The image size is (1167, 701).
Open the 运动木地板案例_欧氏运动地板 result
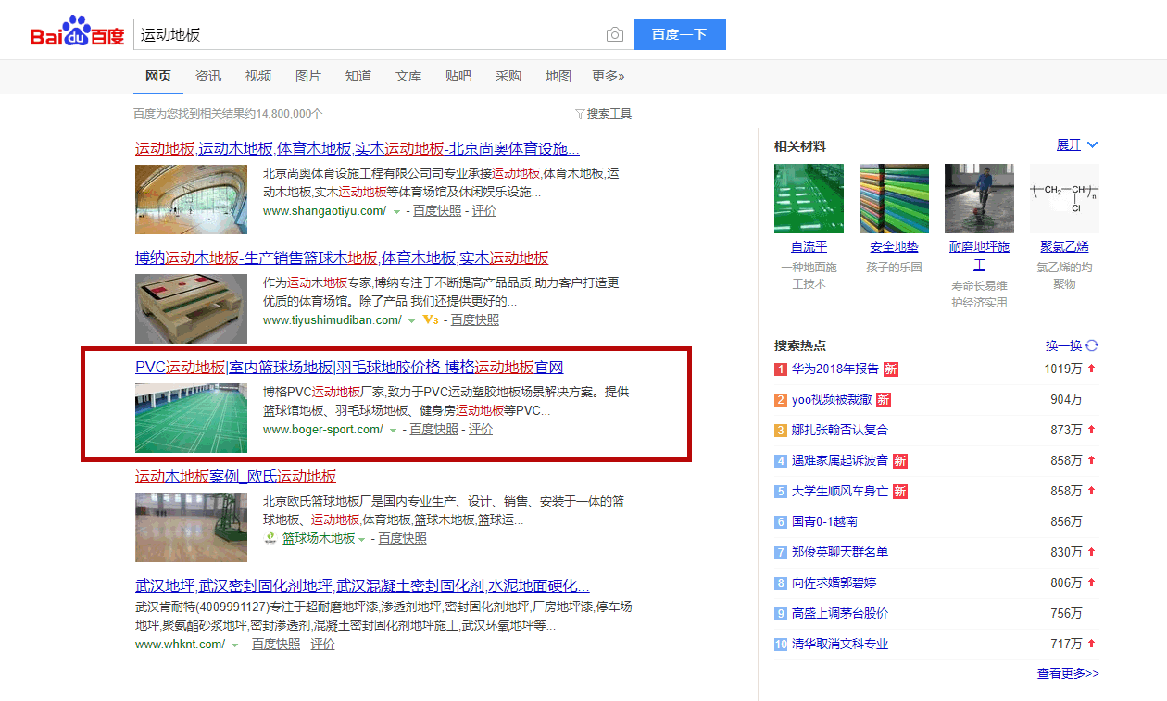tap(235, 477)
